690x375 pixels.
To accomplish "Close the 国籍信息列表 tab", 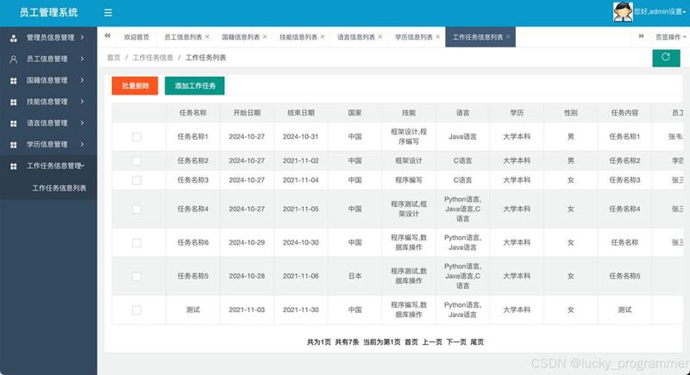I will (x=265, y=37).
